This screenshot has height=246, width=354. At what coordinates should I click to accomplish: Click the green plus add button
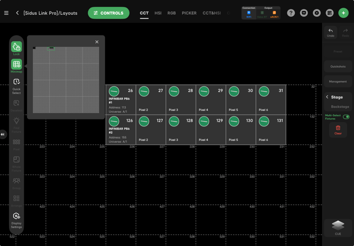tap(343, 13)
